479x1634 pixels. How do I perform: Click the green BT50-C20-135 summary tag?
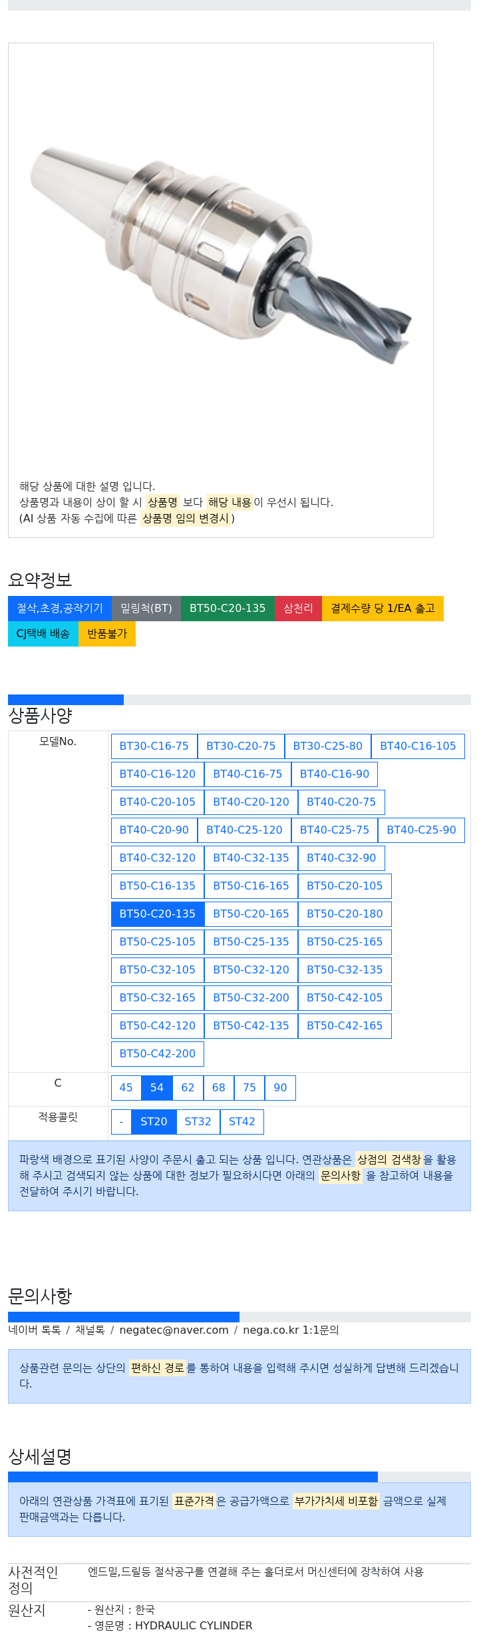click(228, 608)
